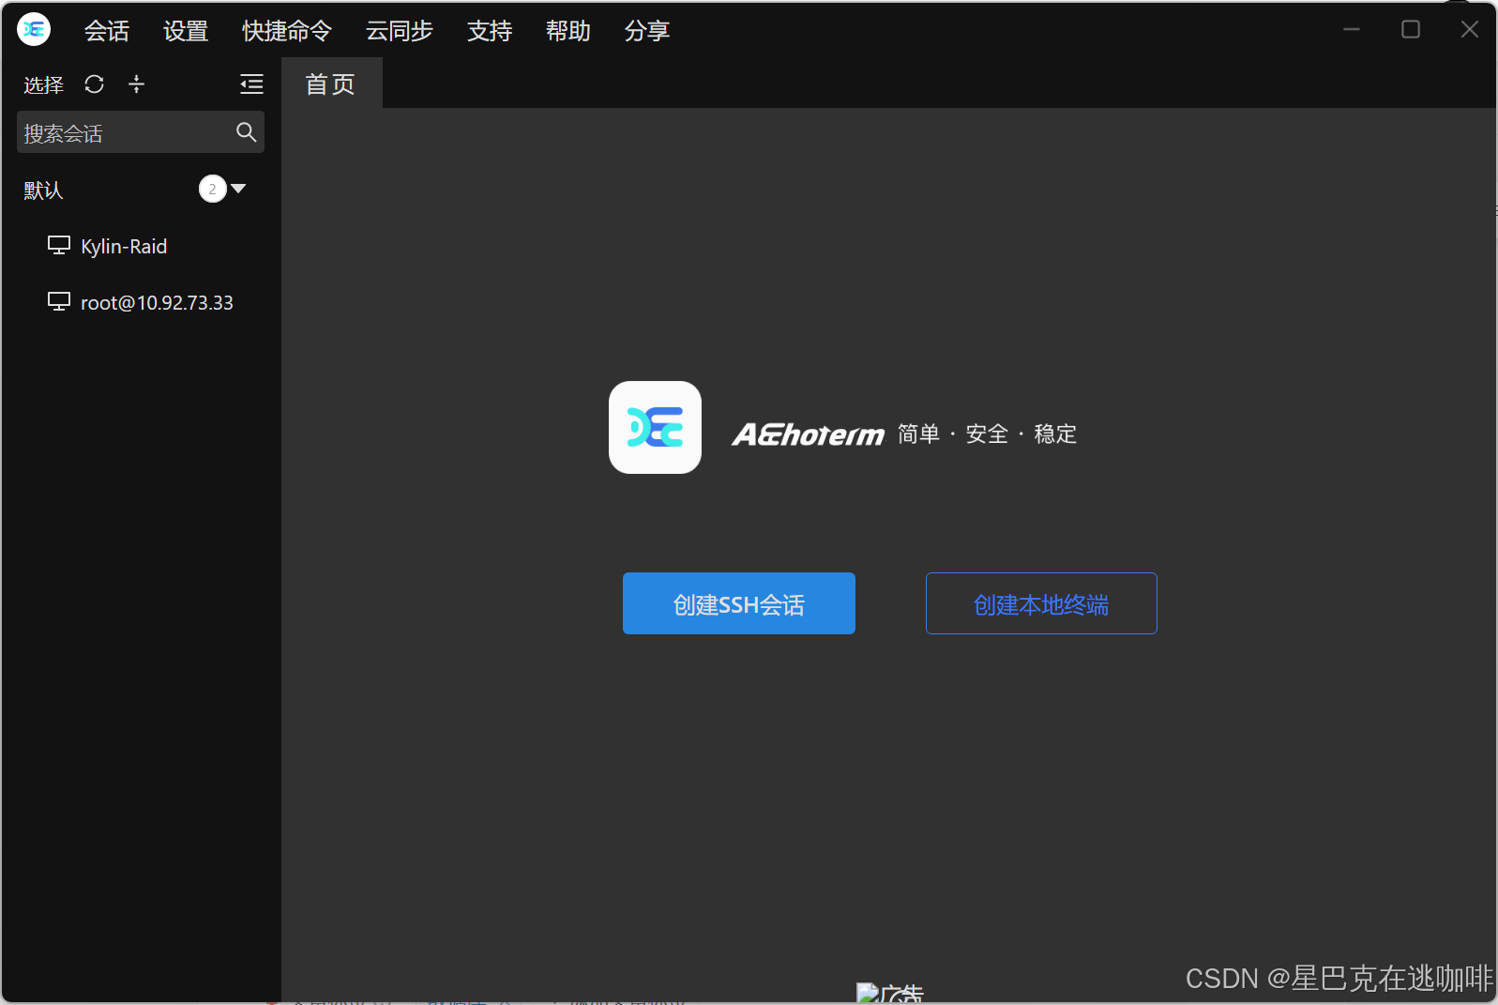
Task: Select the Kylin-Raid session
Action: pos(141,246)
